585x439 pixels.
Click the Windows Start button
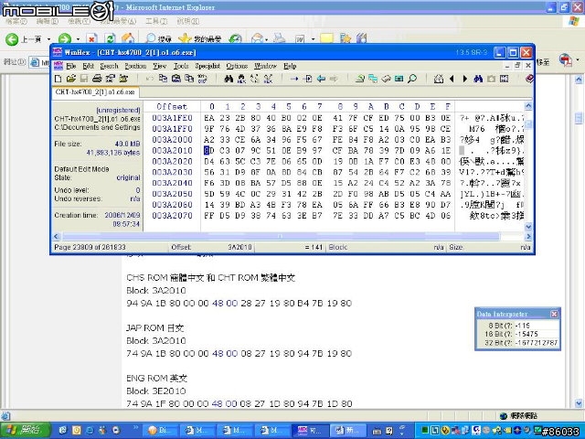click(25, 430)
